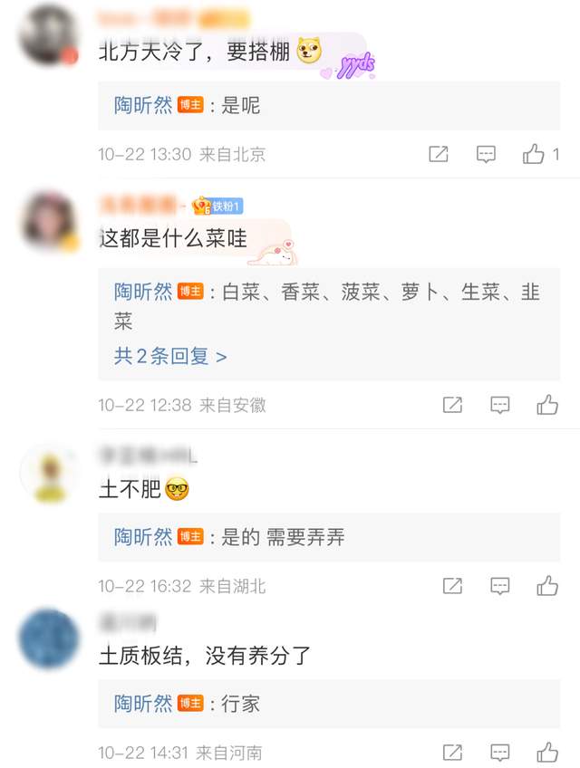Open 陶昕然 profile in the 是呢 reply
Viewport: 580px width, 768px height.
coord(143,105)
